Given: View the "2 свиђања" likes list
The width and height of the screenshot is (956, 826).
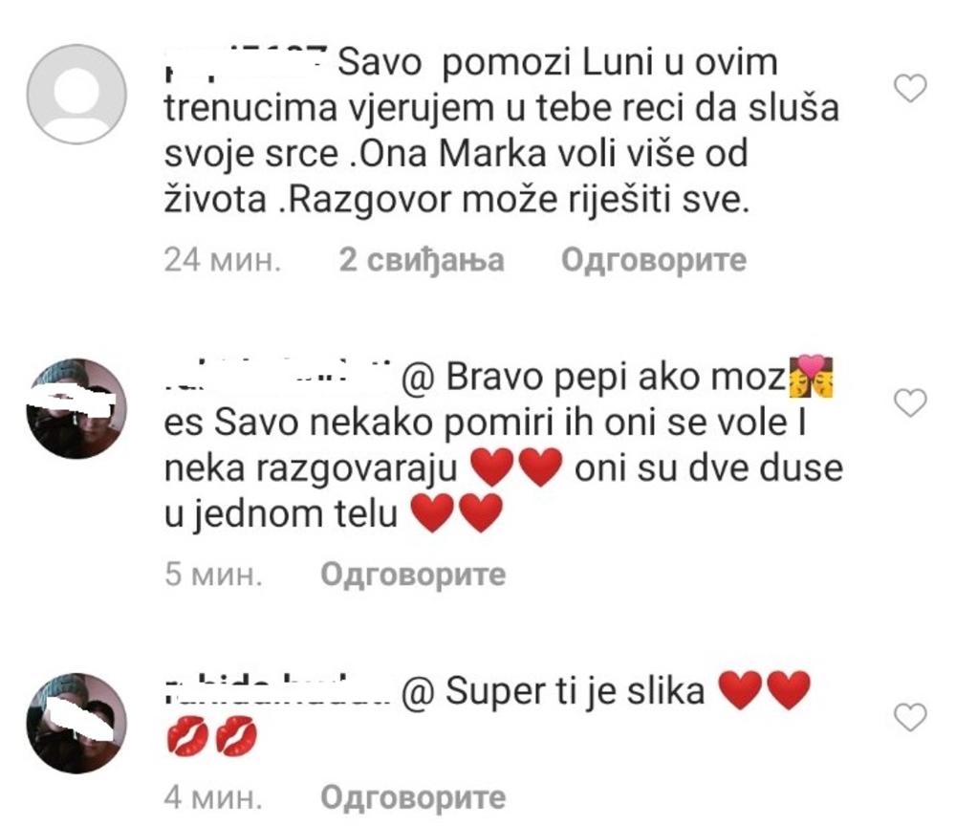Looking at the screenshot, I should coord(422,260).
